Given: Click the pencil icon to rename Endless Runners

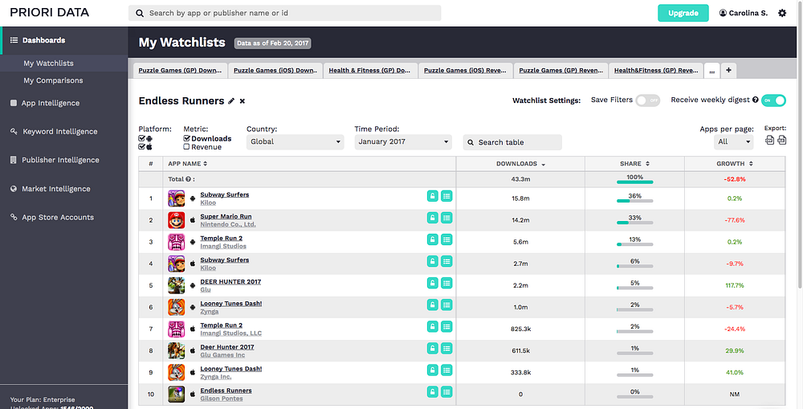Looking at the screenshot, I should tap(231, 101).
